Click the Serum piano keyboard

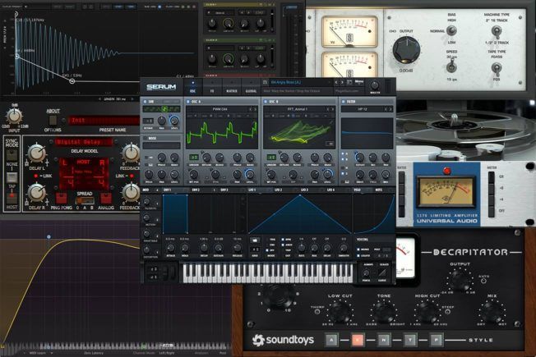268,272
